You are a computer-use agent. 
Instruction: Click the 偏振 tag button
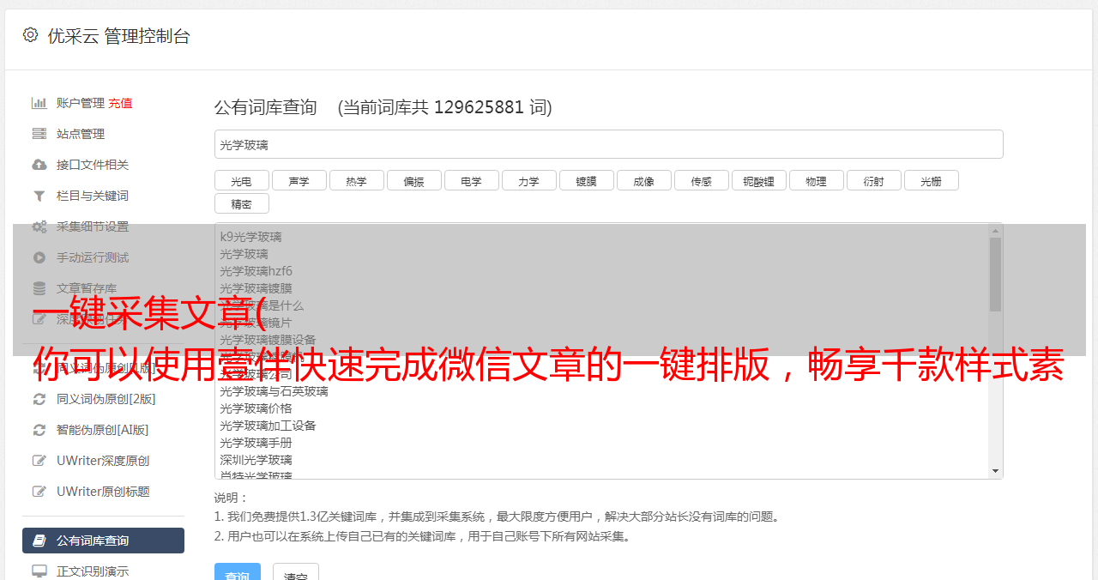(x=413, y=180)
